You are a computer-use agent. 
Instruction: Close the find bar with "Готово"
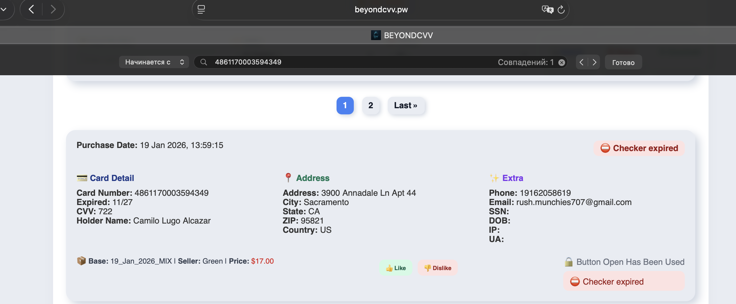(623, 62)
